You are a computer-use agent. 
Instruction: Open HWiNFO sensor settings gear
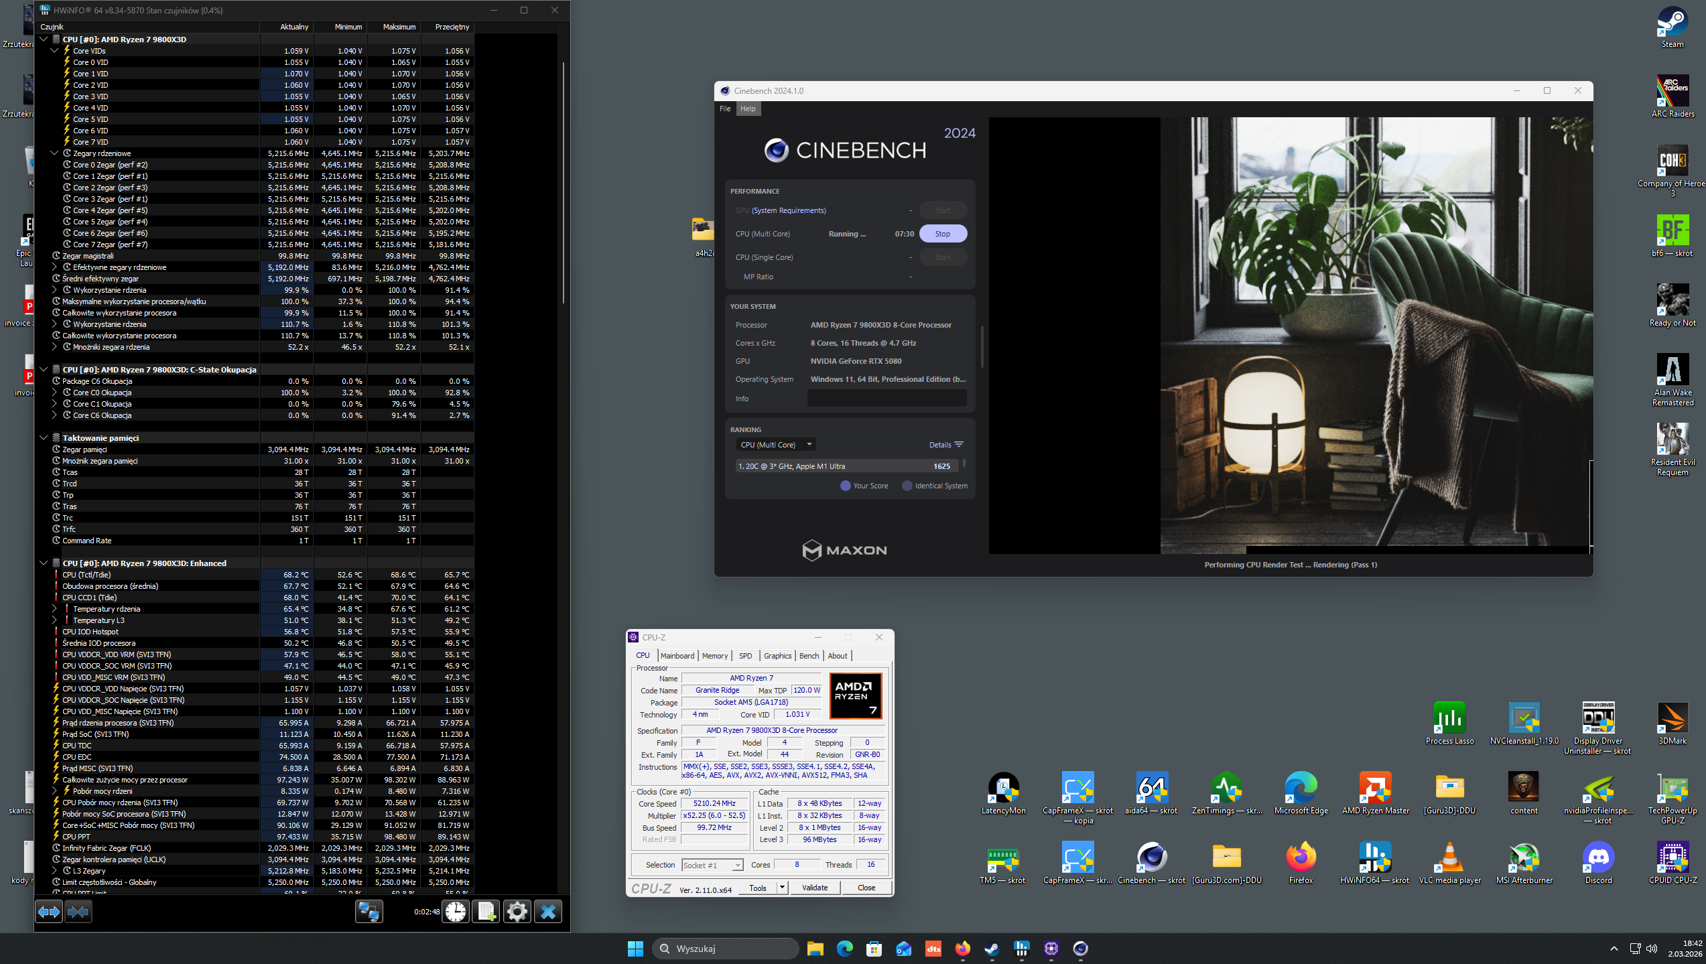pos(517,912)
